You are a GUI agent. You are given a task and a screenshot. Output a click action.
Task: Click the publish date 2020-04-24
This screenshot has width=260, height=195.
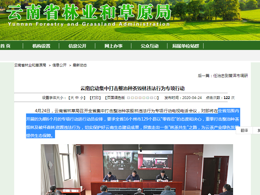click(x=192, y=98)
